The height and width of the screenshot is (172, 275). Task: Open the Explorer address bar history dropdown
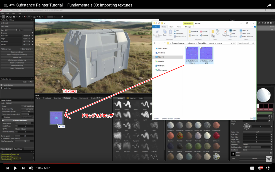(x=231, y=43)
